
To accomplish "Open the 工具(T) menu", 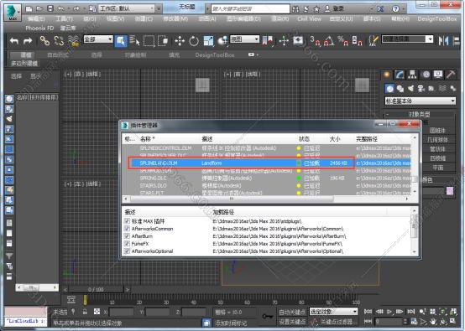I will pyautogui.click(x=64, y=19).
